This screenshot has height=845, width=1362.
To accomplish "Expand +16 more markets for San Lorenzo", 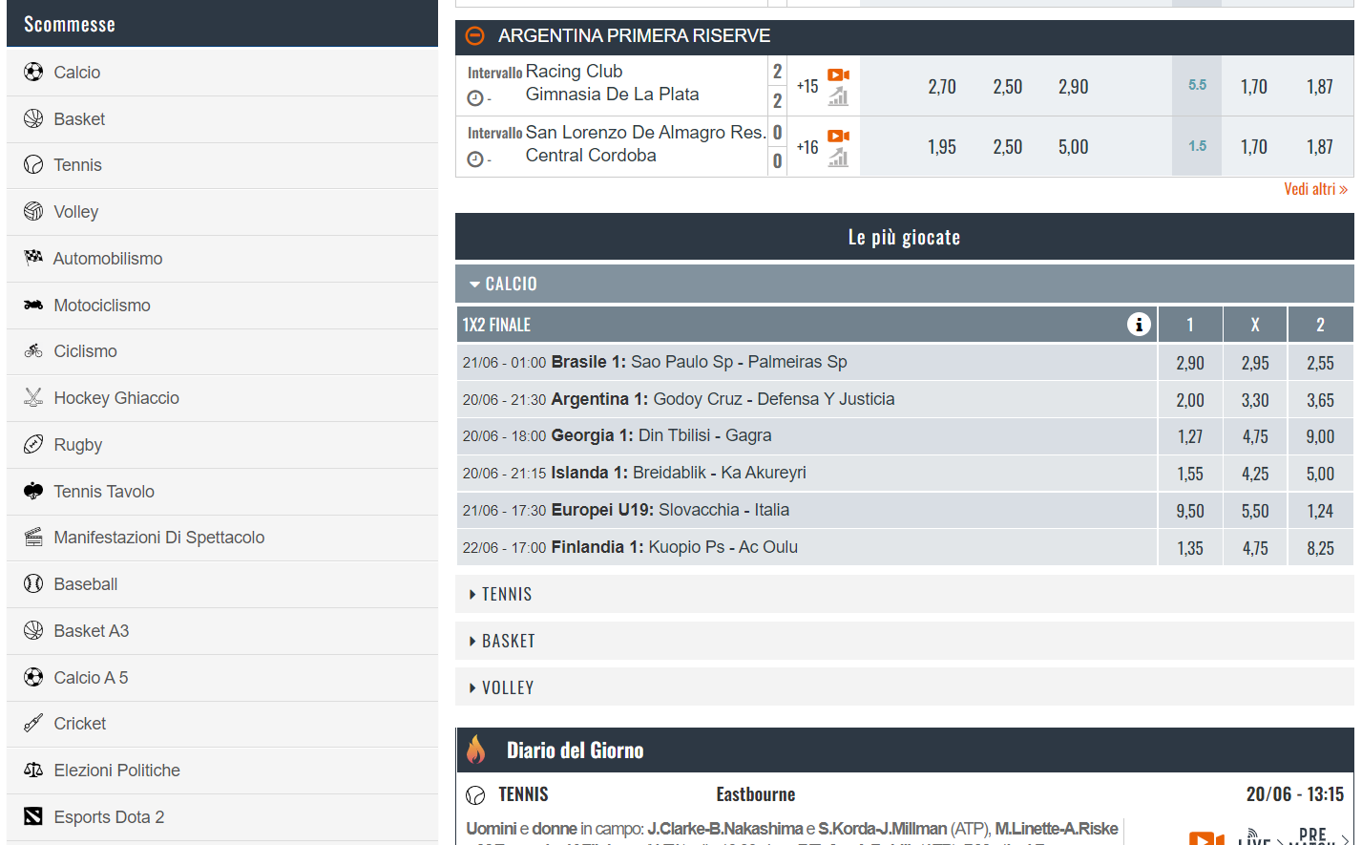I will pyautogui.click(x=807, y=147).
